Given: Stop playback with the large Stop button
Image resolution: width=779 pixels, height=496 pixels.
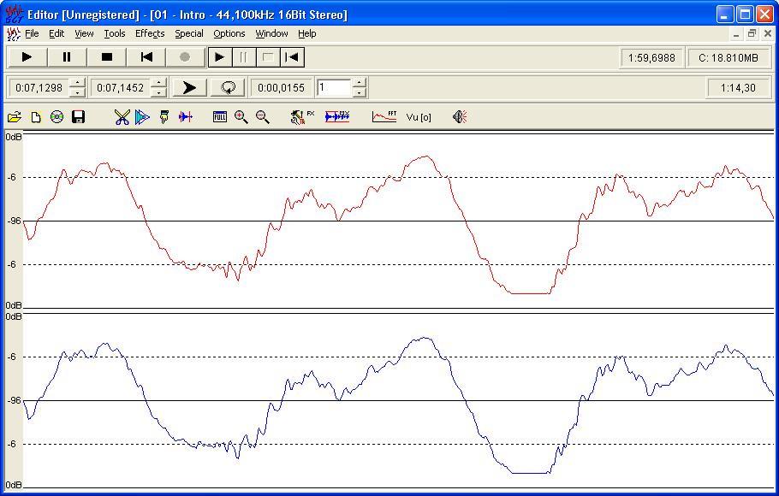Looking at the screenshot, I should coord(106,57).
